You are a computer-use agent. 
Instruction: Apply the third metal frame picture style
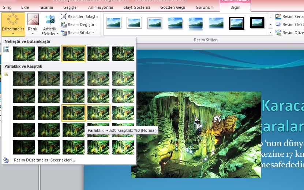[154, 23]
